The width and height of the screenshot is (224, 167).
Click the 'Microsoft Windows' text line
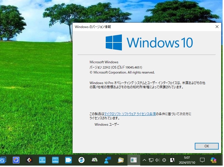click(104, 62)
